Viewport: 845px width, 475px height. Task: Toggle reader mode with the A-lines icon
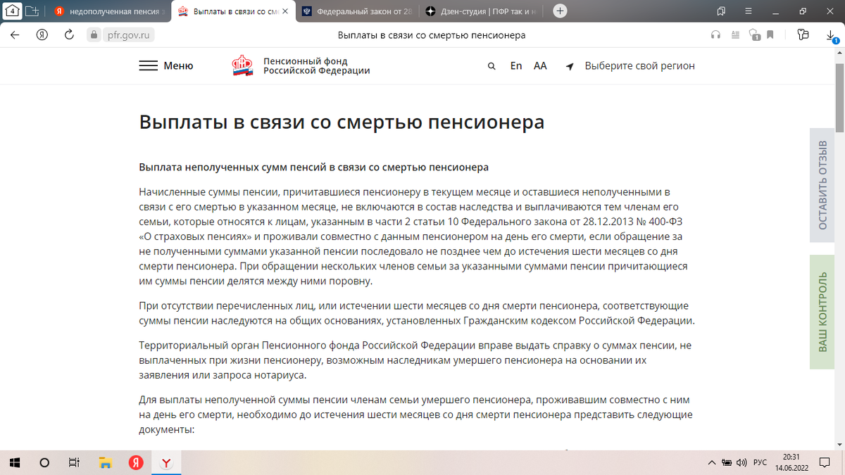coord(735,34)
